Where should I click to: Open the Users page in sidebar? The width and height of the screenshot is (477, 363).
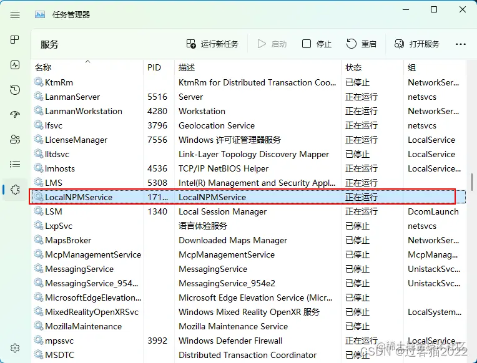15,140
